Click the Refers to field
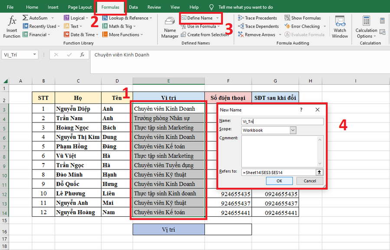This screenshot has width=390, height=250. click(278, 172)
